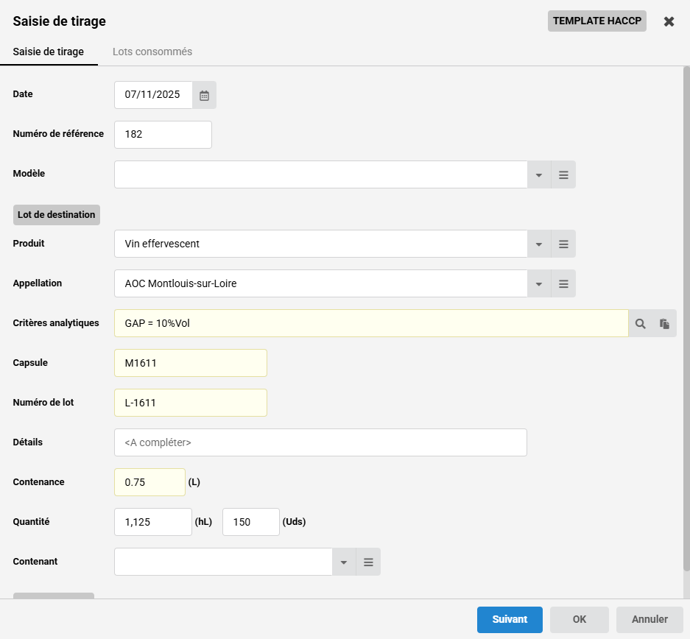Click the TEMPLATE HACCP button
Image resolution: width=690 pixels, height=639 pixels.
(x=596, y=21)
